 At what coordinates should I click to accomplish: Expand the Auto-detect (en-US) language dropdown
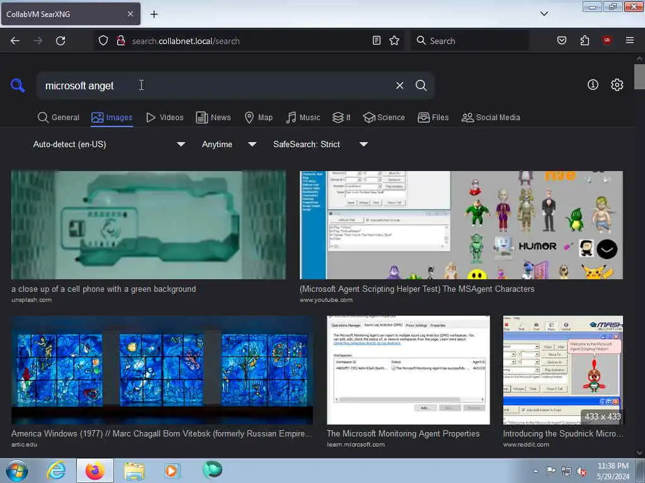point(109,144)
